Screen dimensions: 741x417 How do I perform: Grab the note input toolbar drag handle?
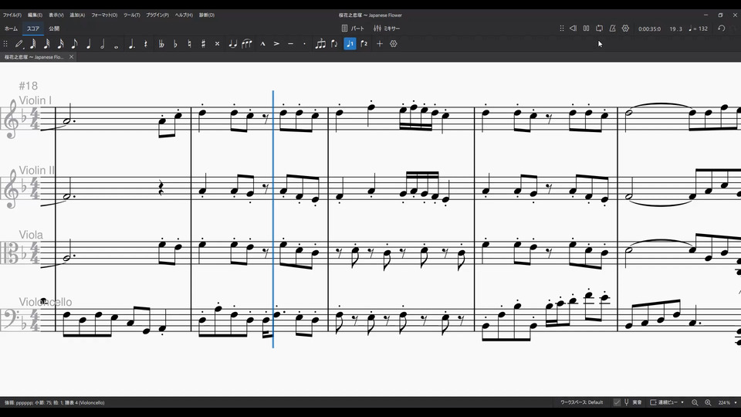coord(5,44)
